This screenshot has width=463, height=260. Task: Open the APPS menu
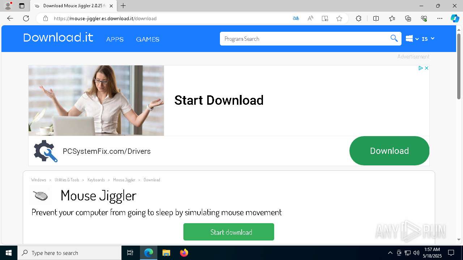point(115,39)
